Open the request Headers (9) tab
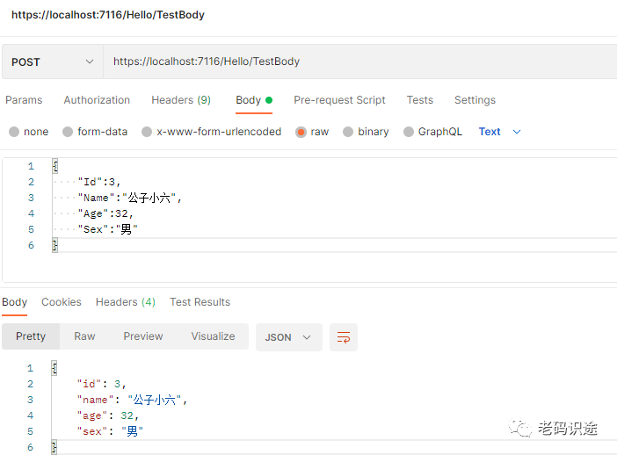 [x=181, y=100]
